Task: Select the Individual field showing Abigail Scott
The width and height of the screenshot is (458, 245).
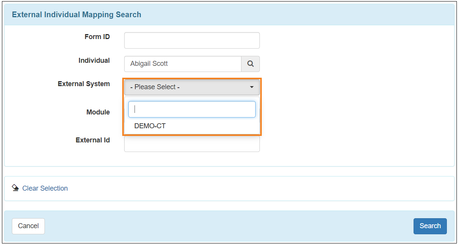Action: (182, 64)
